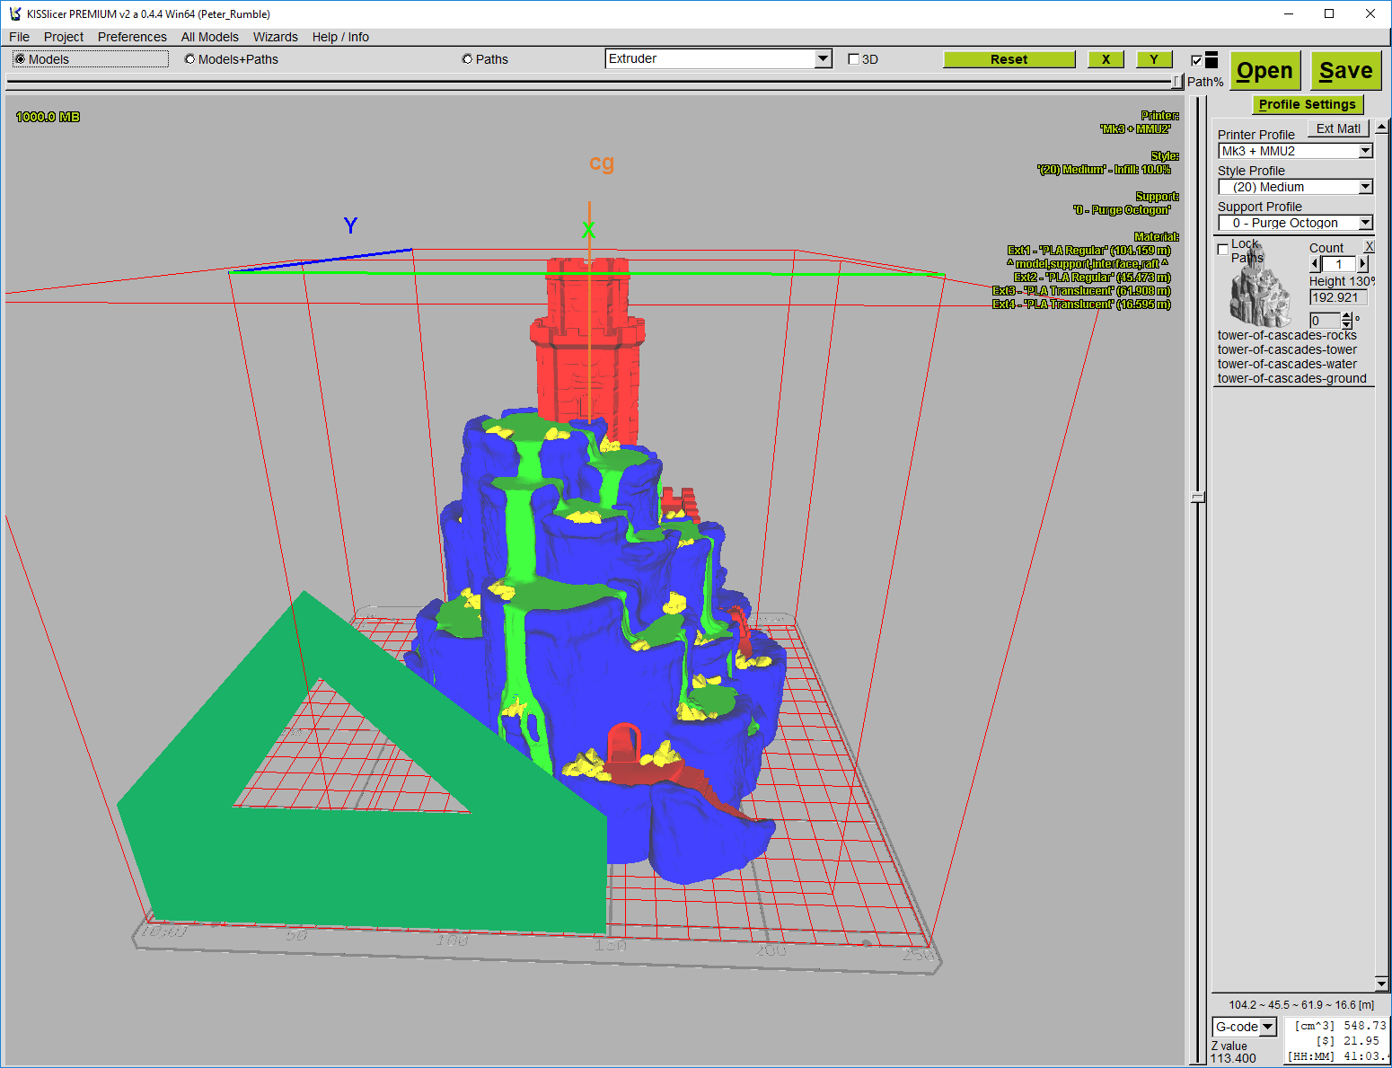
Task: Select tower-of-cascades-ground in the model list
Action: pos(1291,378)
